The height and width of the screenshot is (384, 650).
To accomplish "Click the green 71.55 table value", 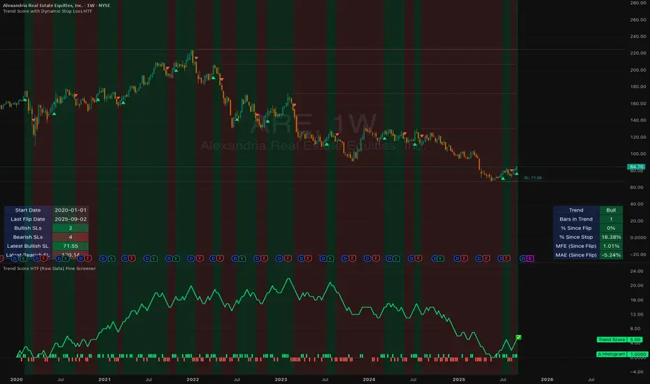I will pyautogui.click(x=70, y=246).
